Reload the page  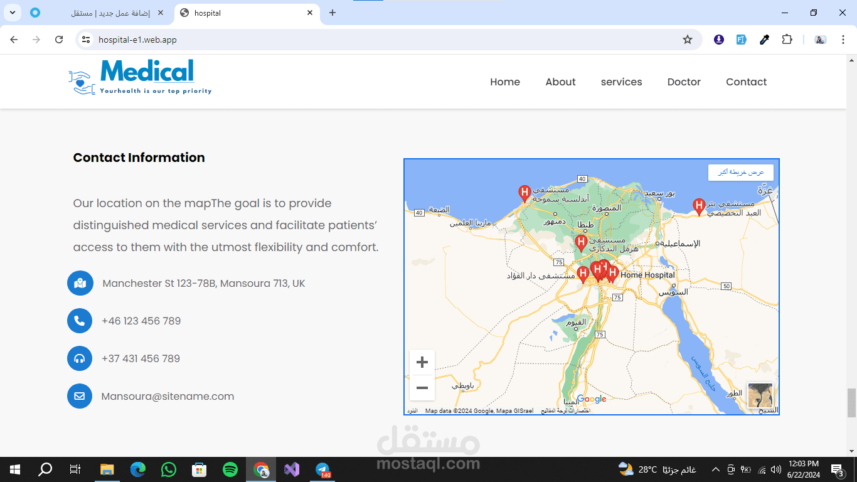pos(59,40)
